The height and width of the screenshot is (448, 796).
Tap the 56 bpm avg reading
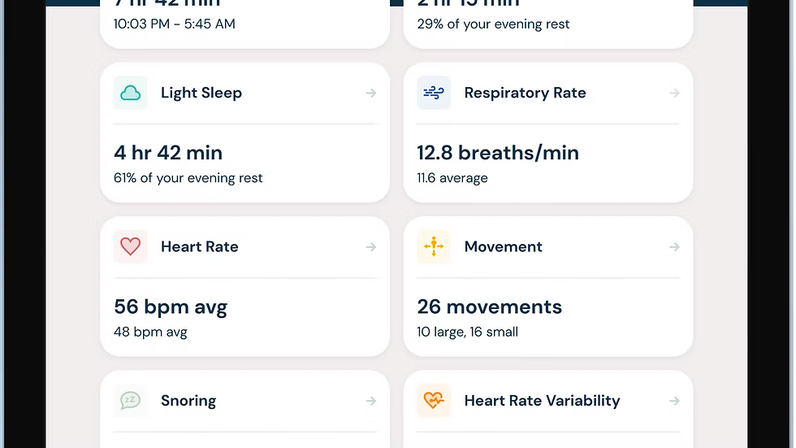click(171, 307)
